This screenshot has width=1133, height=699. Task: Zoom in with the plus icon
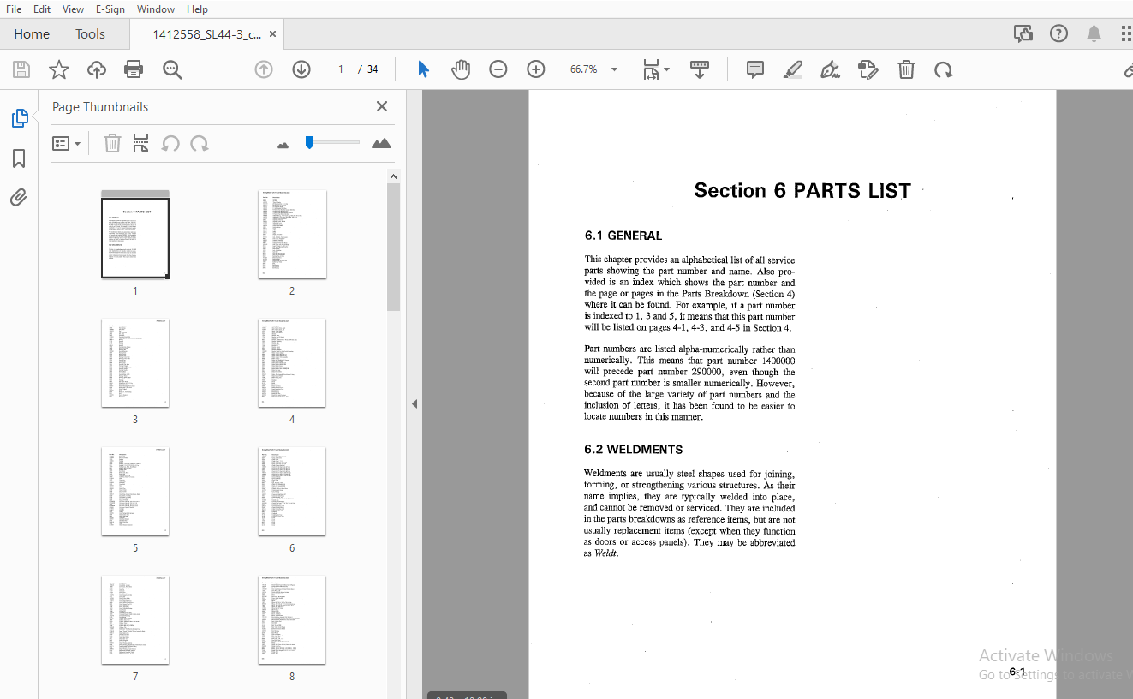coord(536,69)
